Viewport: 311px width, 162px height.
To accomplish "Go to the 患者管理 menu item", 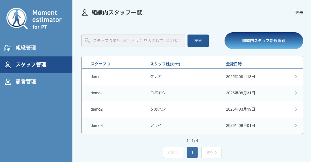I will click(36, 82).
